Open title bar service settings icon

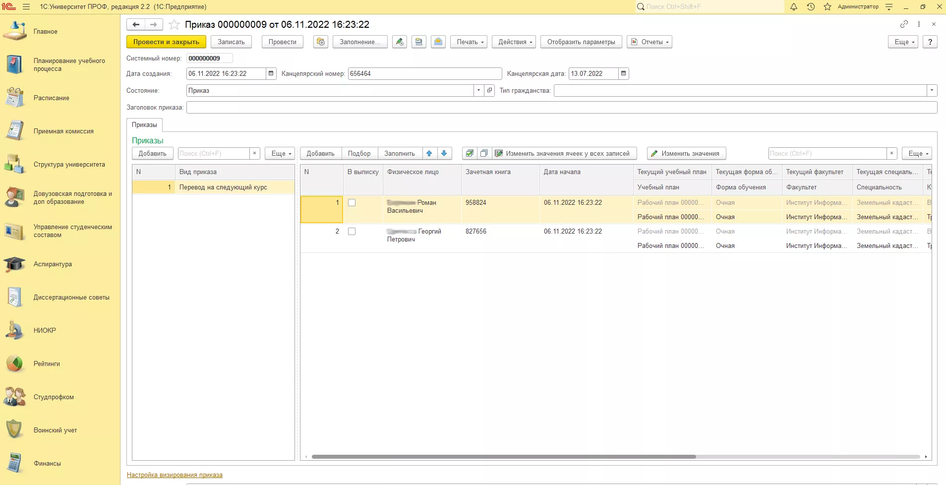coord(889,7)
